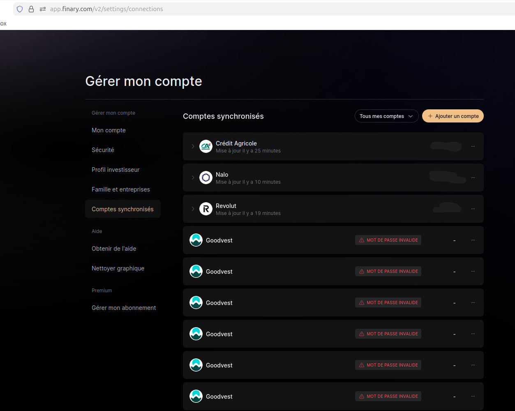Open three-dot options menu for Revolut

[x=473, y=209]
